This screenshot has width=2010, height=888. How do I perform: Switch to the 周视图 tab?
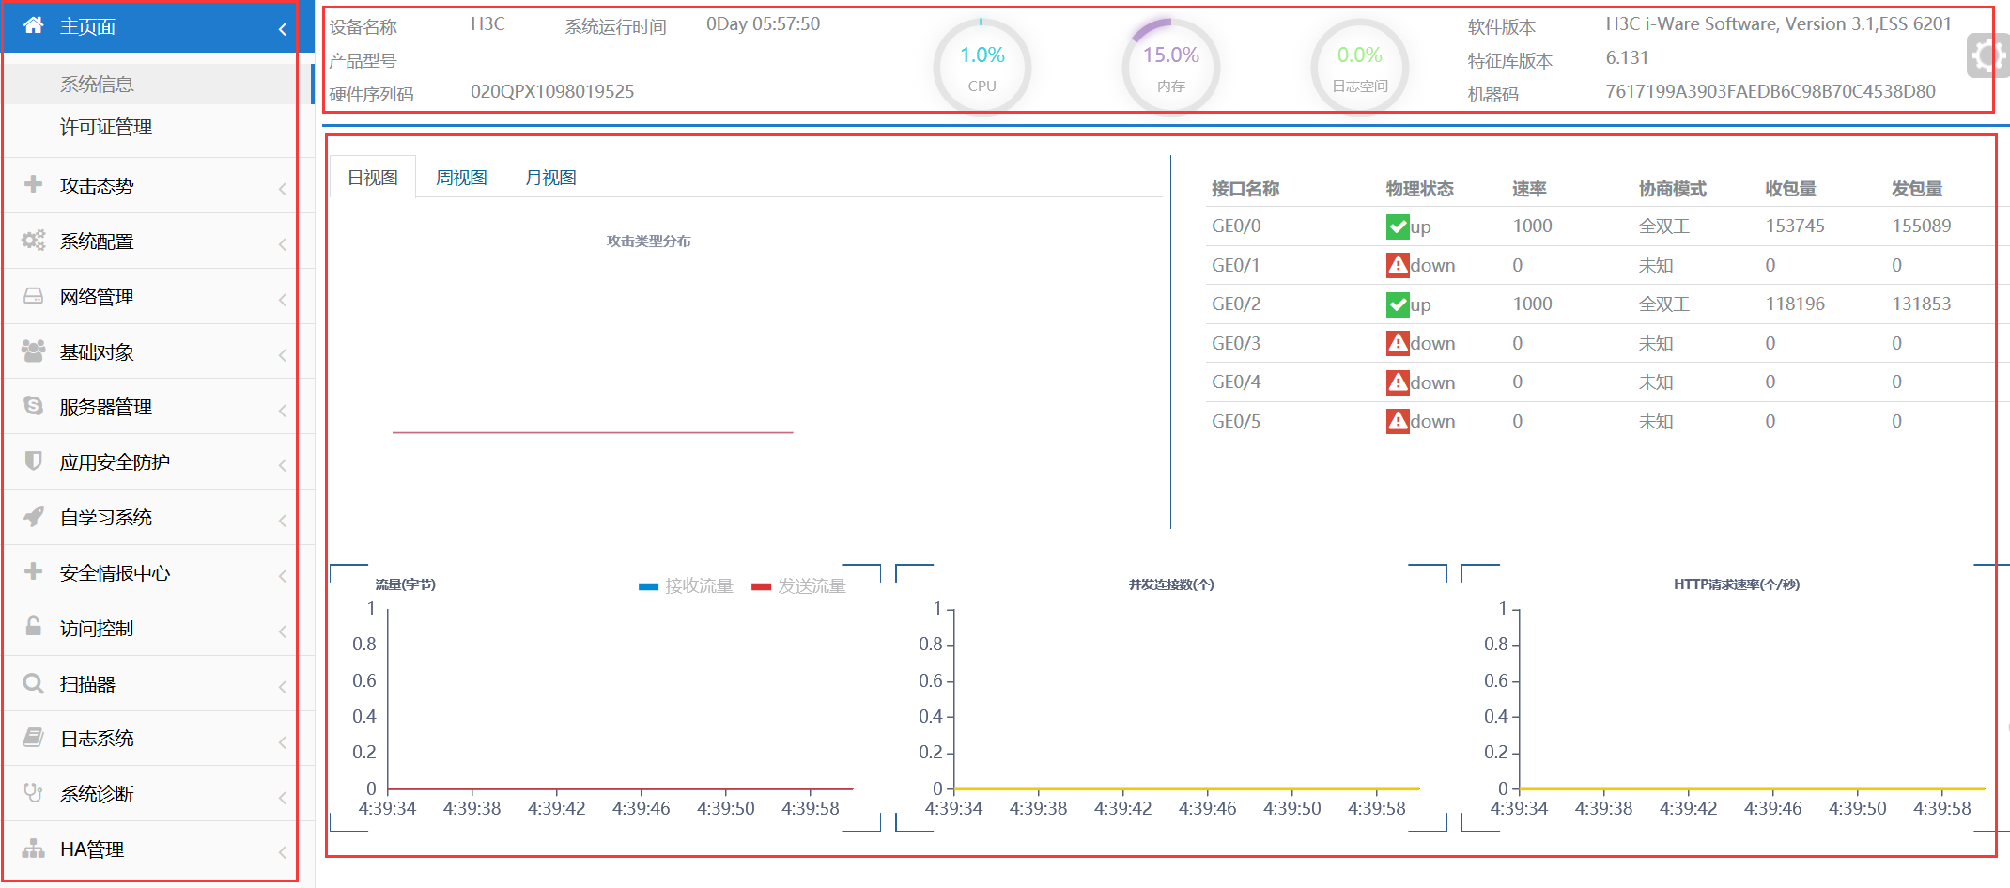click(x=461, y=178)
